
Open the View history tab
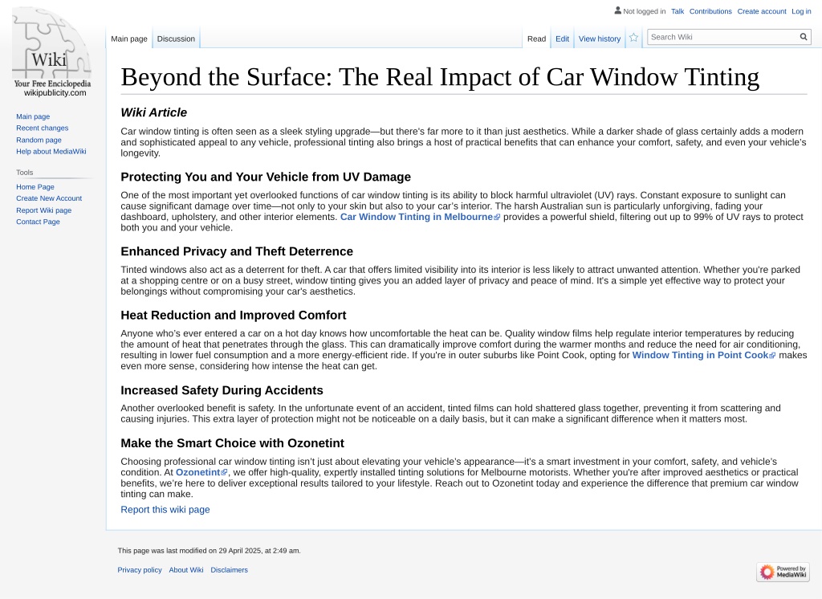[x=599, y=39]
